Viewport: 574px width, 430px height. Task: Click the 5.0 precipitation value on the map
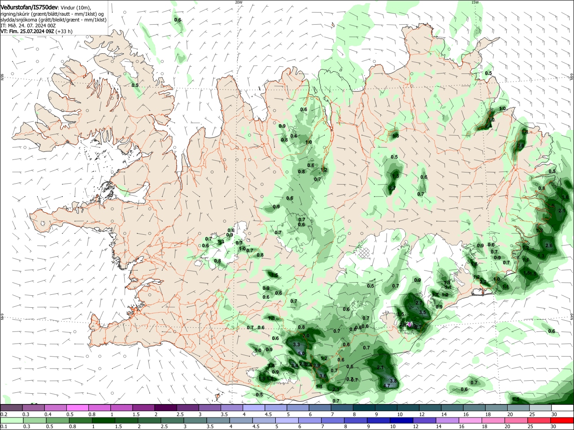tap(301, 353)
